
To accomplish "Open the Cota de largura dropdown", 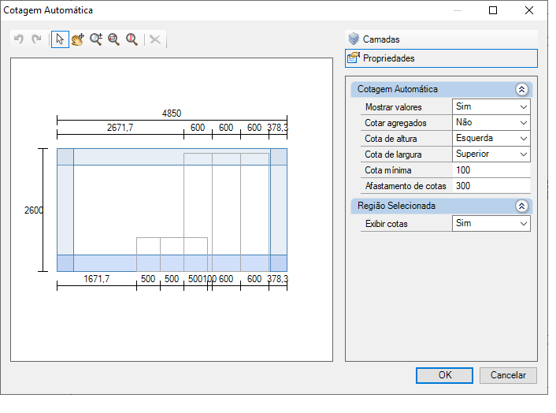I will pyautogui.click(x=491, y=154).
